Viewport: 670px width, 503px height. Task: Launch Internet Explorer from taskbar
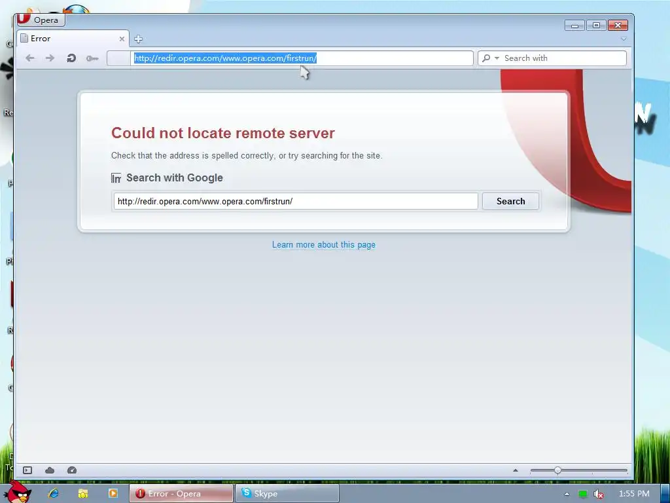click(x=53, y=493)
